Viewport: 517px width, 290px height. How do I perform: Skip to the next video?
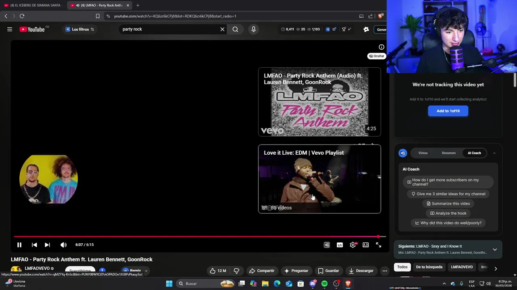coord(47,244)
